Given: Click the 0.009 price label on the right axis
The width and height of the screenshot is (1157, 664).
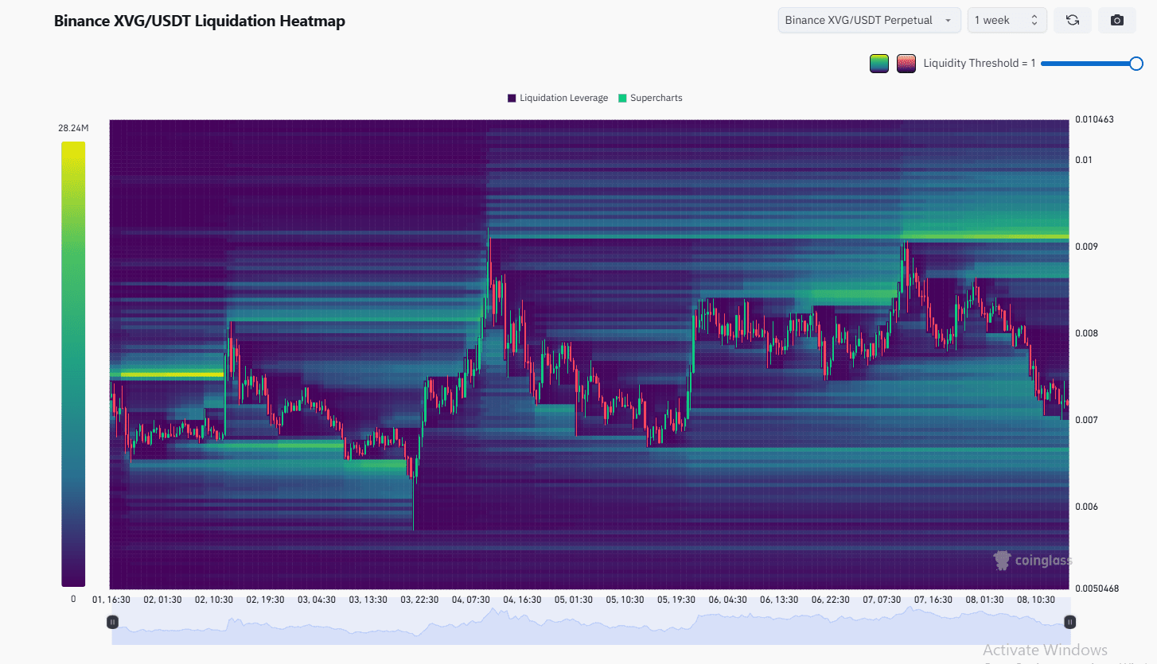Looking at the screenshot, I should point(1085,247).
